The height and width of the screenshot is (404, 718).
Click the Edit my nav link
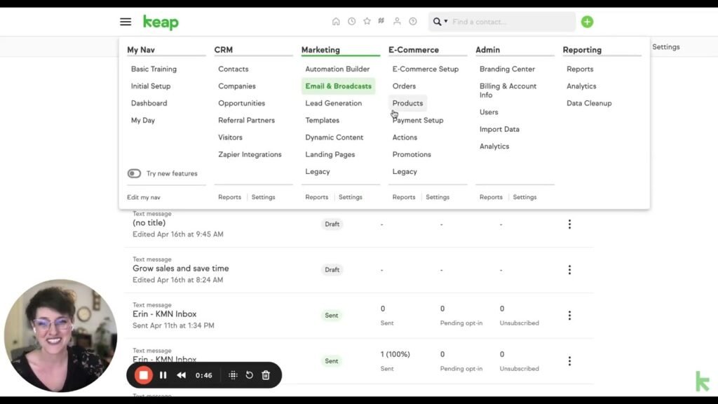[x=143, y=197]
